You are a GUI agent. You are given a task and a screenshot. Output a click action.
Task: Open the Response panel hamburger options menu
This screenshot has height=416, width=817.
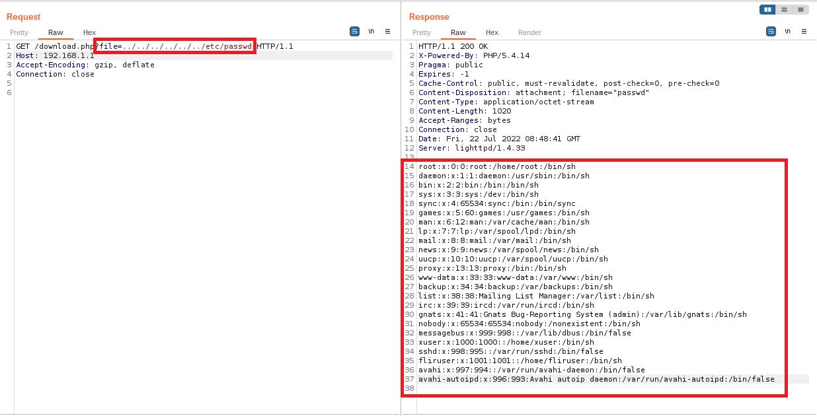(x=804, y=32)
